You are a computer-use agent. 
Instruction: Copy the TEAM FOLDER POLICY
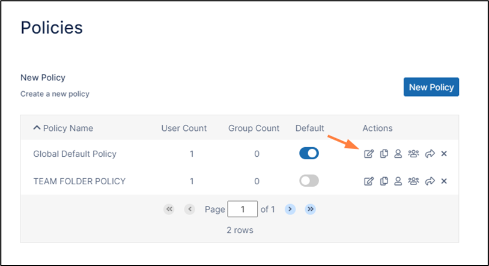tap(384, 181)
